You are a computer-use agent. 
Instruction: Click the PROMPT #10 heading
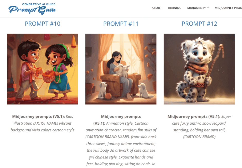(42, 24)
